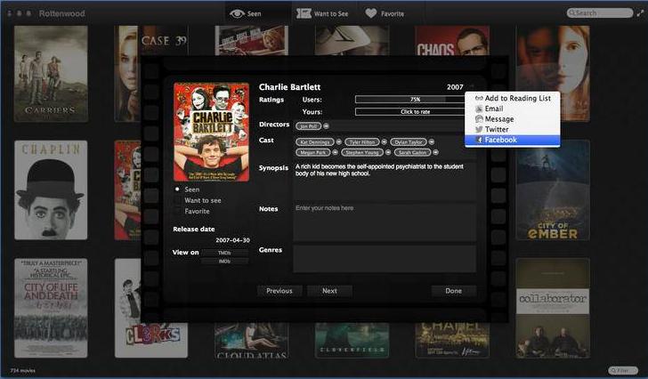Click the Kat Dennings cast tag
Viewport: 648px width, 379px height.
click(x=315, y=141)
